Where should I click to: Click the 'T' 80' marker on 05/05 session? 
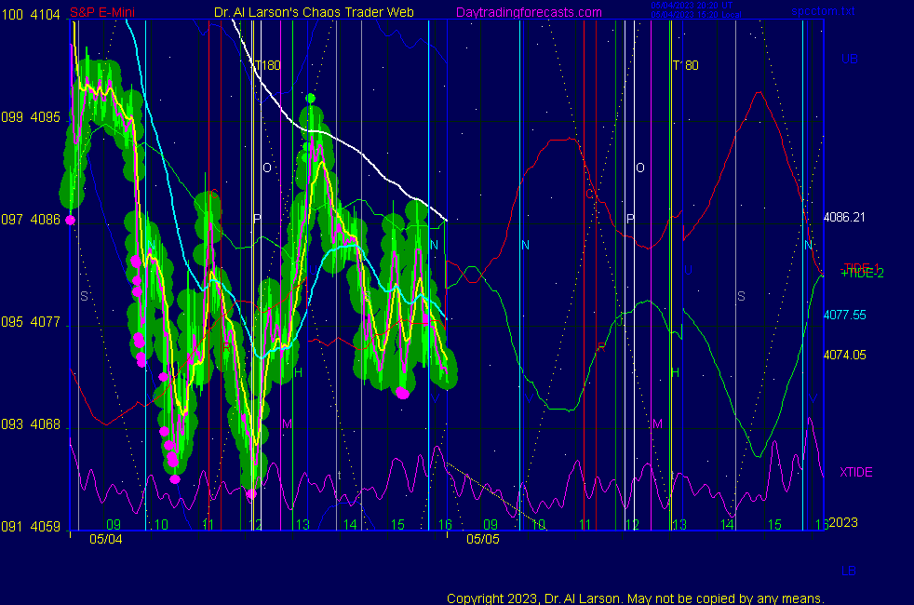685,65
